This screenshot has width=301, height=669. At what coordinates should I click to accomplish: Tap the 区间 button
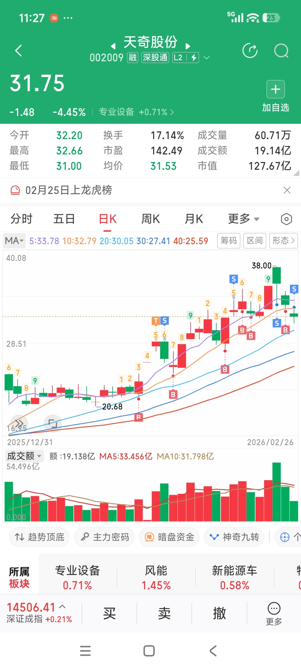(x=255, y=241)
